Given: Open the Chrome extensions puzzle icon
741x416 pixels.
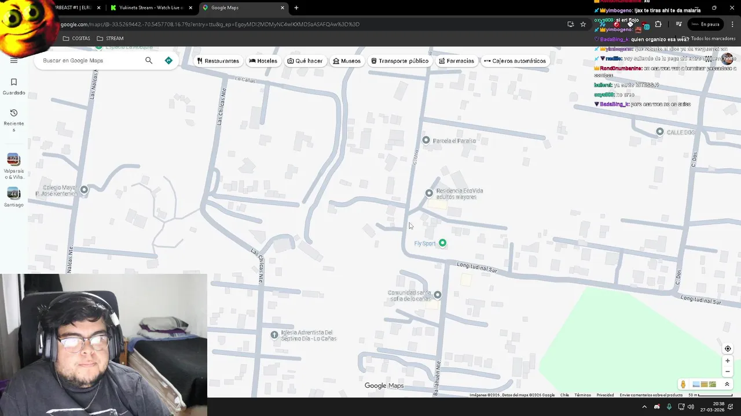Looking at the screenshot, I should click(658, 24).
